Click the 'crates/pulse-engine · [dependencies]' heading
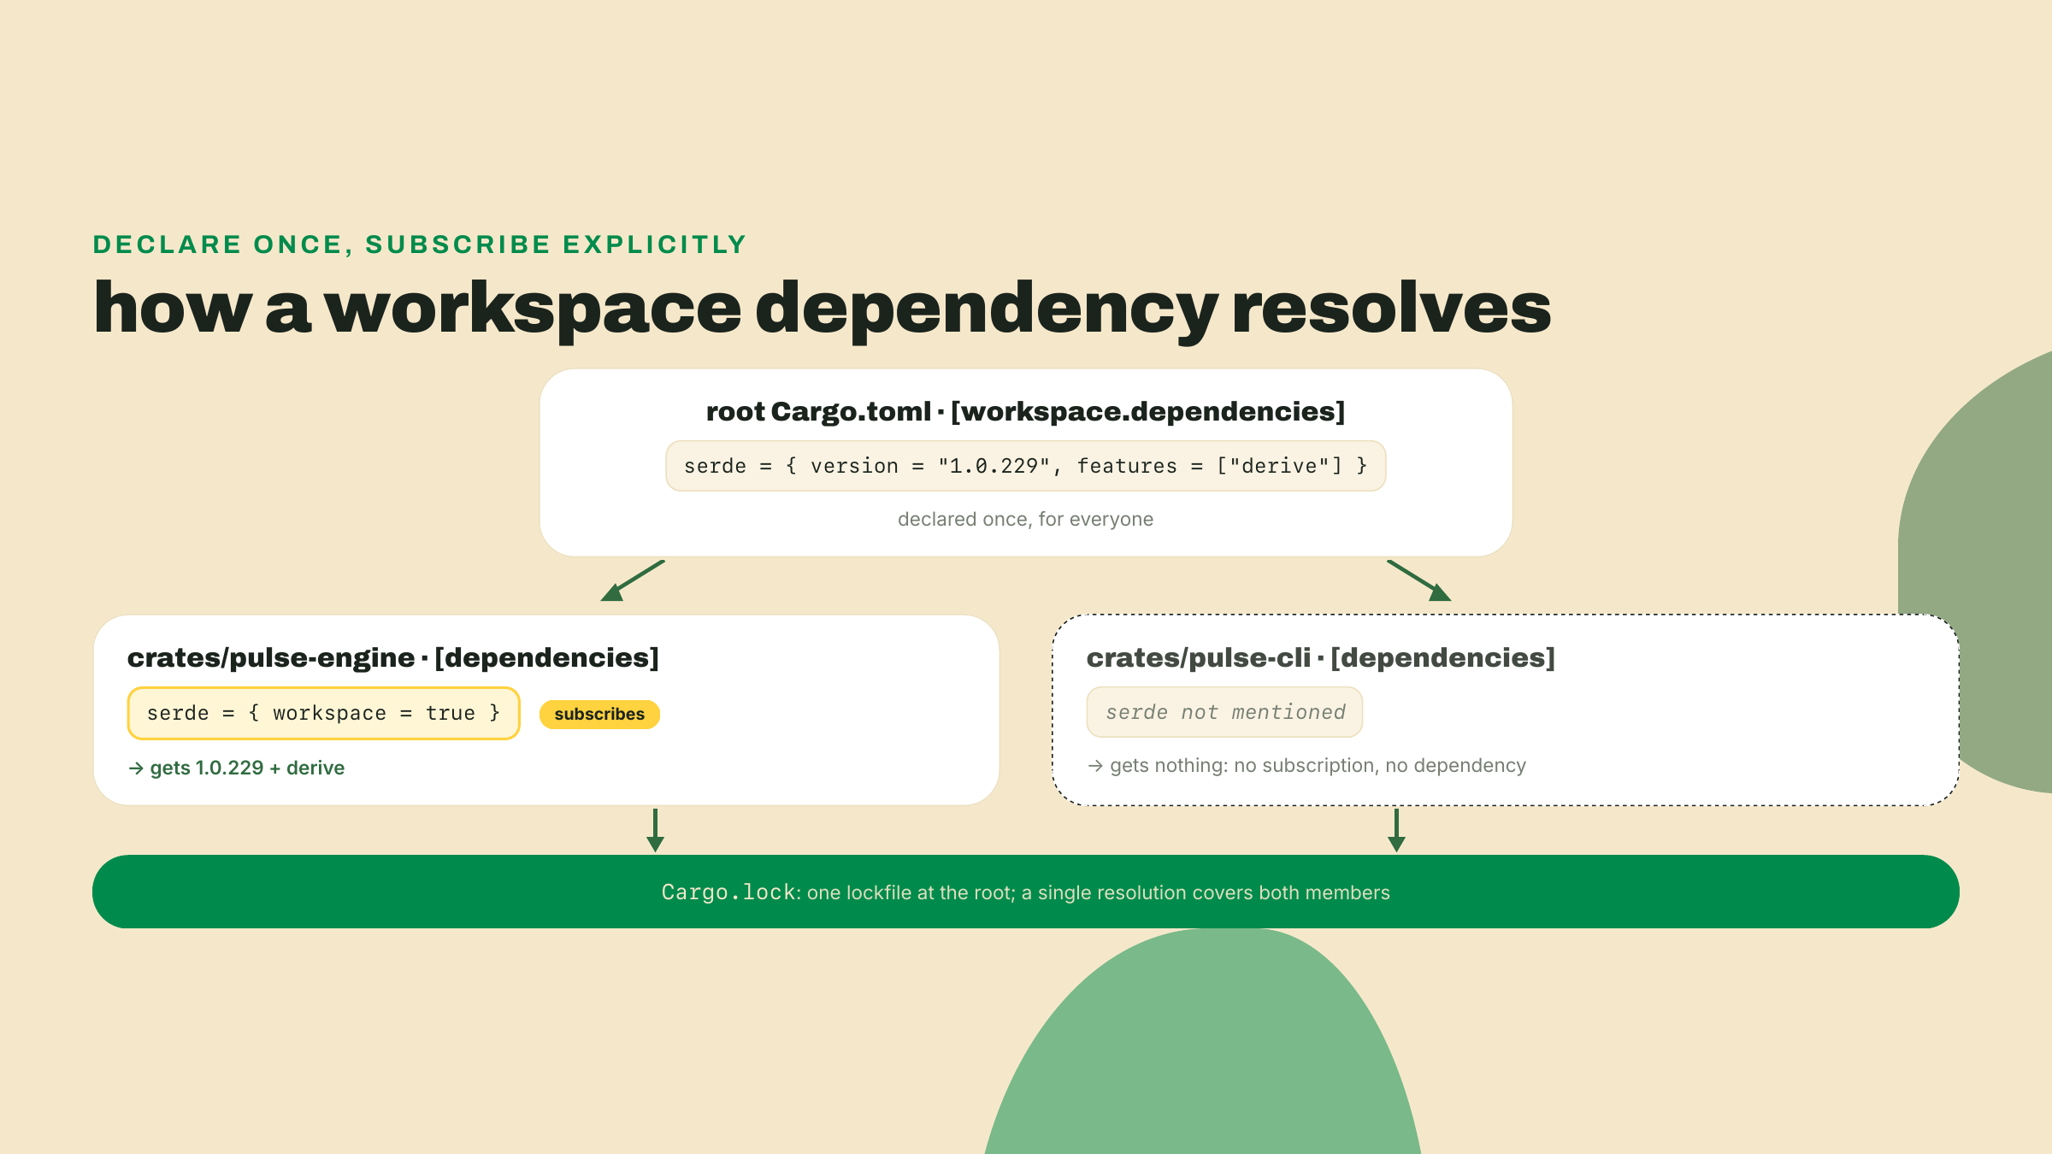The height and width of the screenshot is (1154, 2052). pos(393,657)
